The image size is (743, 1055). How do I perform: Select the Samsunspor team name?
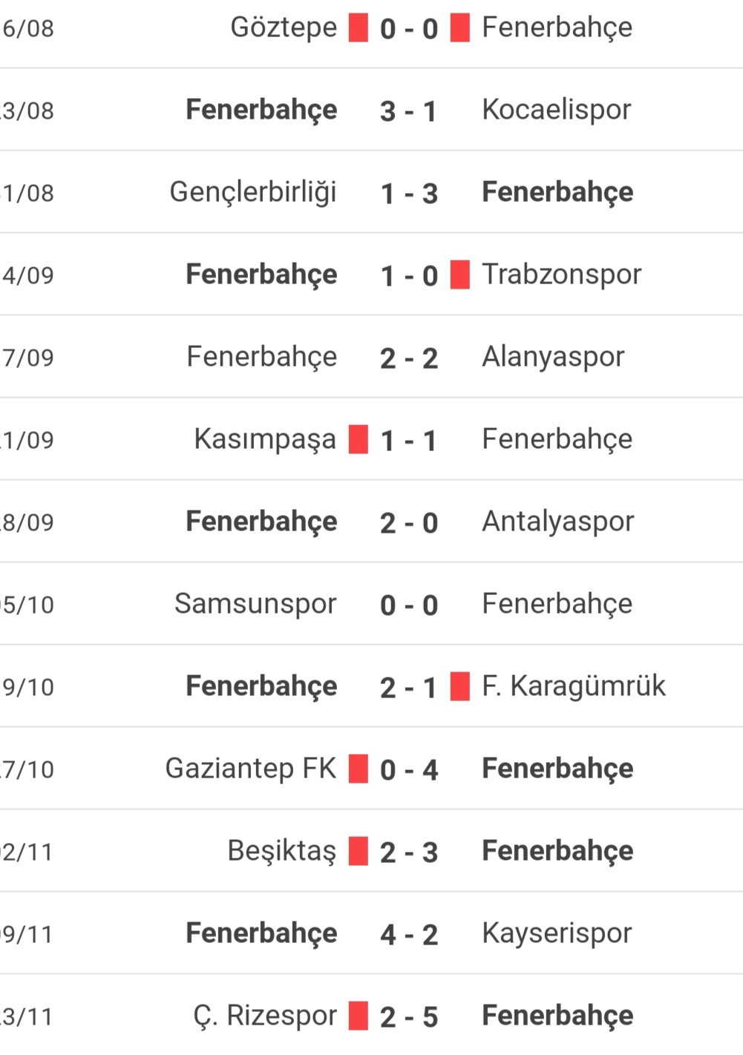[x=255, y=604]
